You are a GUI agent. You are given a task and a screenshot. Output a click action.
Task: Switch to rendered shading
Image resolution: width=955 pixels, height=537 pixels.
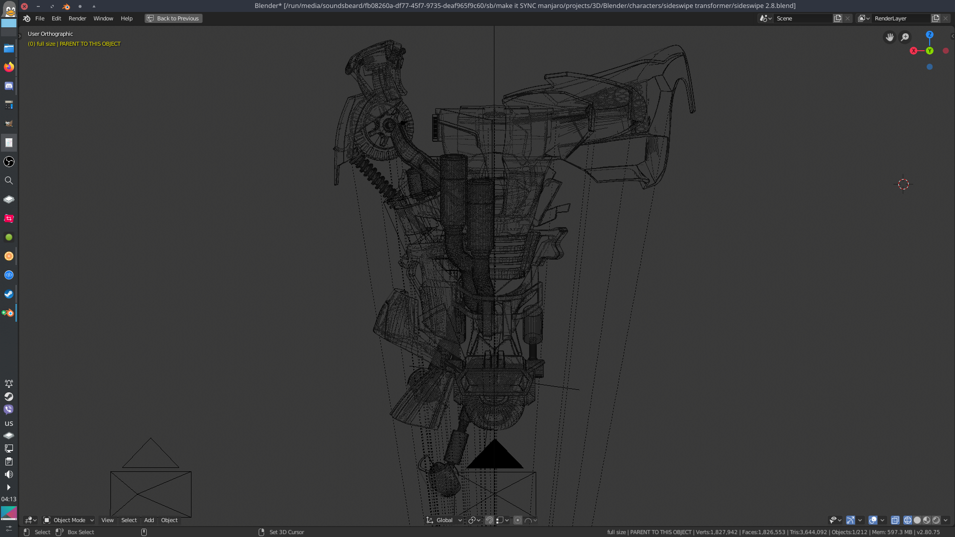coord(936,520)
